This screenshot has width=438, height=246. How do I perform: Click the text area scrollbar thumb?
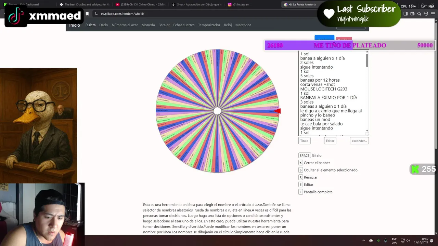tap(367, 60)
